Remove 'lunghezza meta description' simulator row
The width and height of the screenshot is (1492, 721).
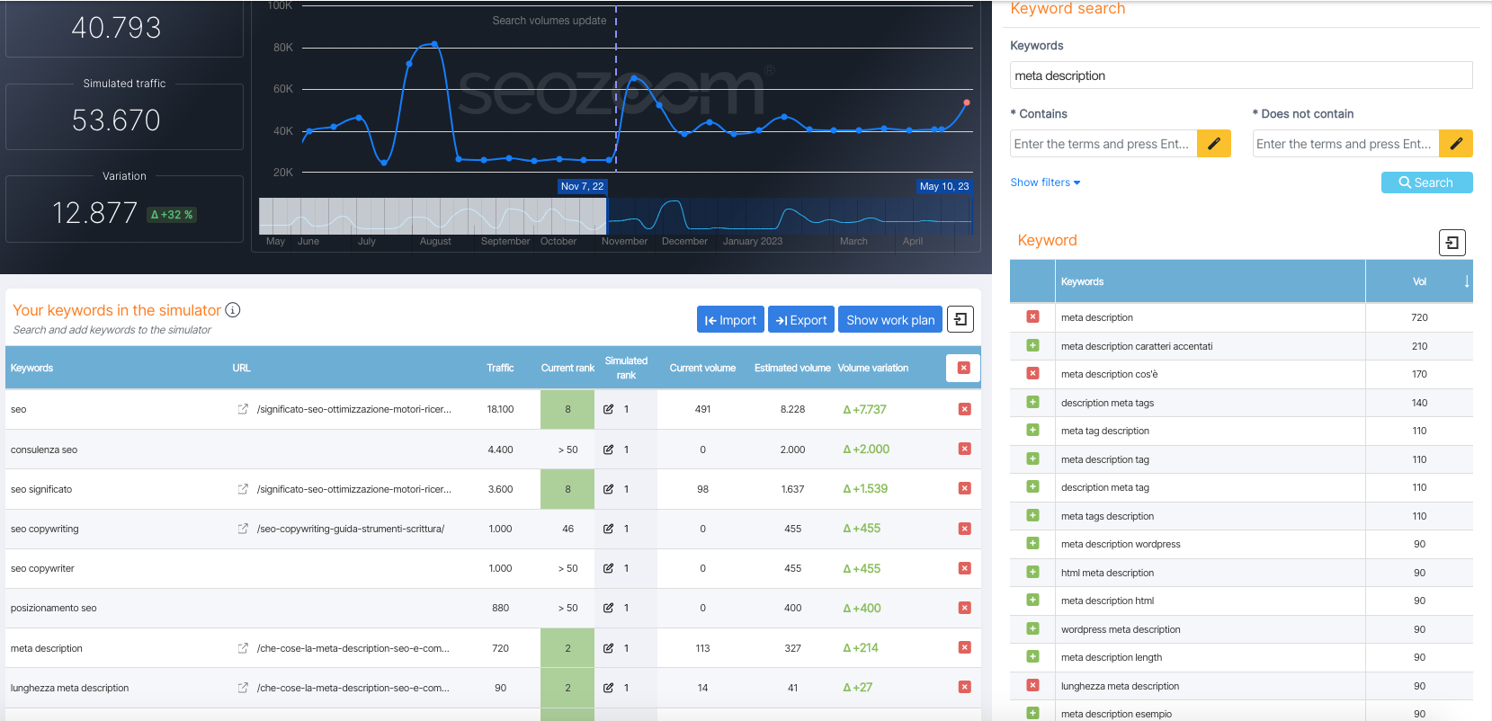[964, 687]
